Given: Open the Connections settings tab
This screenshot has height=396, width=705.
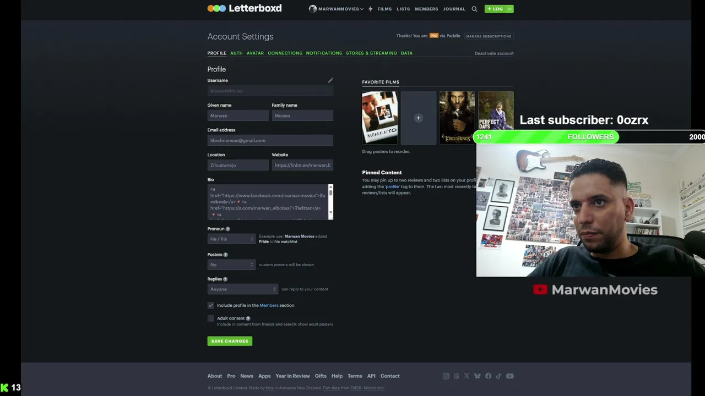Looking at the screenshot, I should coord(285,53).
